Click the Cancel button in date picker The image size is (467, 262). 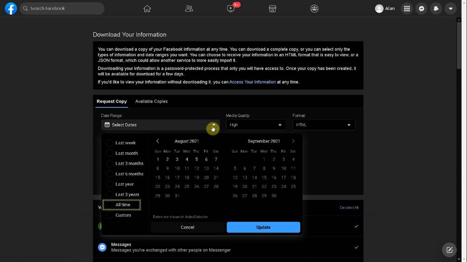pos(187,227)
